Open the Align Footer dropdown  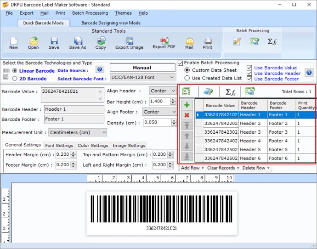coord(159,112)
